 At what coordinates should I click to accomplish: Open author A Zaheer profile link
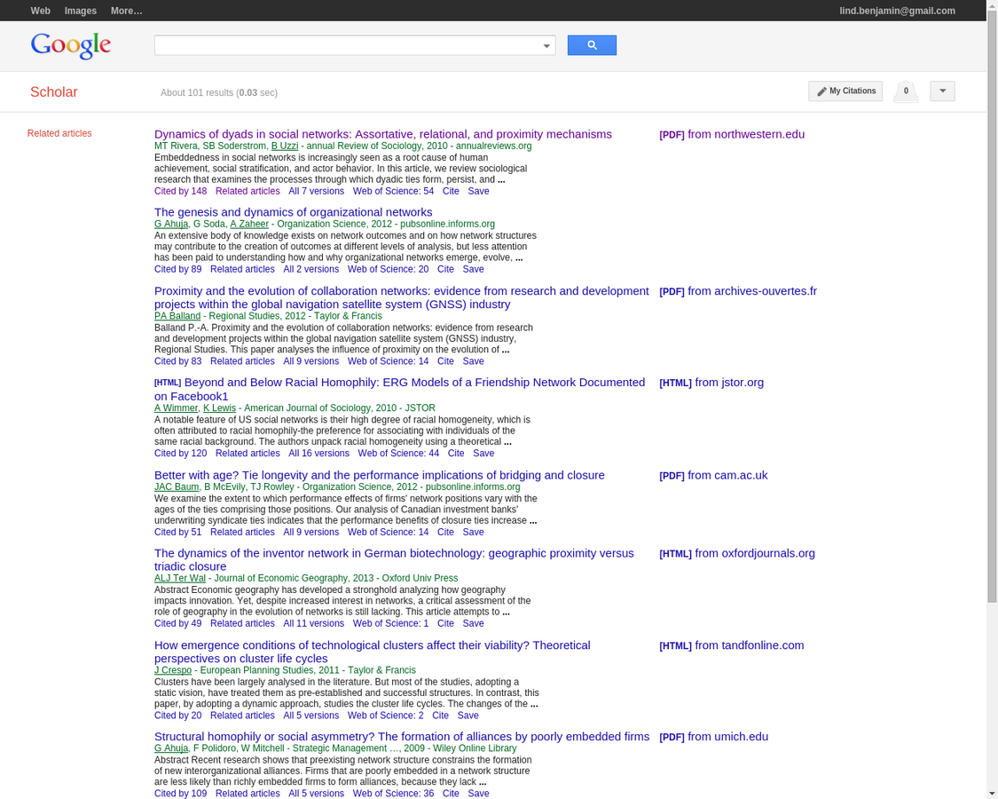249,224
